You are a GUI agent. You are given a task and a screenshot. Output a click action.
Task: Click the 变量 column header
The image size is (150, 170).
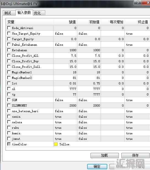tap(30, 22)
